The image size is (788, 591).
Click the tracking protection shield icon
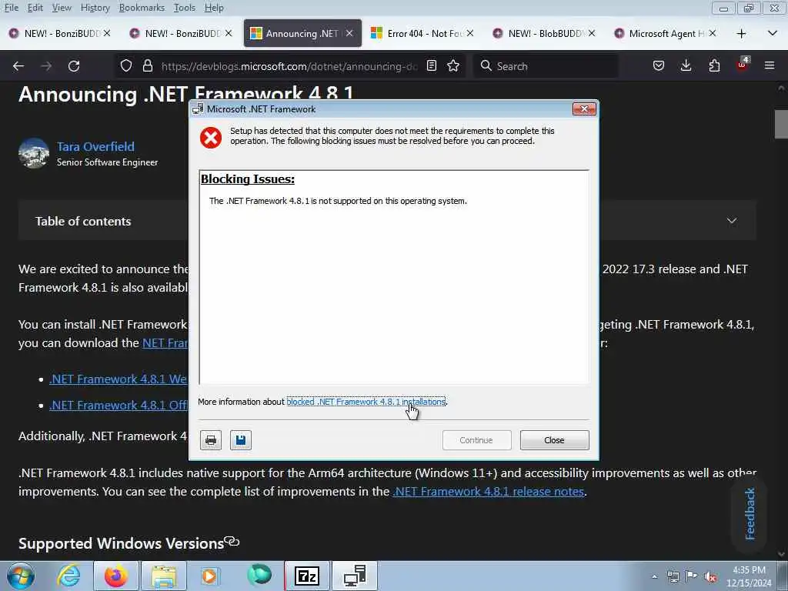[x=126, y=66]
